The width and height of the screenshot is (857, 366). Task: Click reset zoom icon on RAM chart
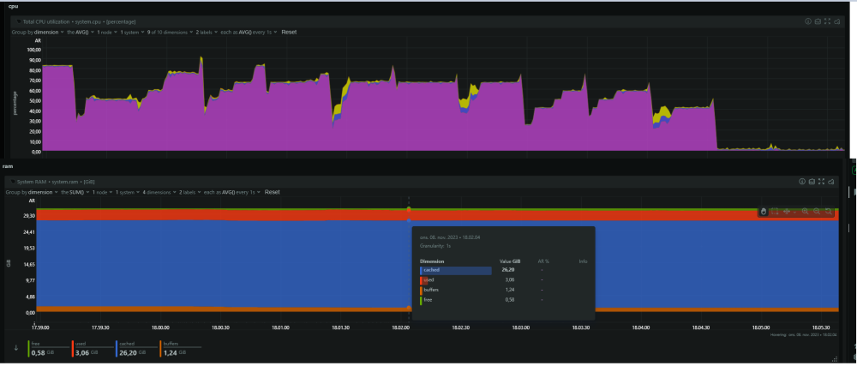(x=829, y=212)
